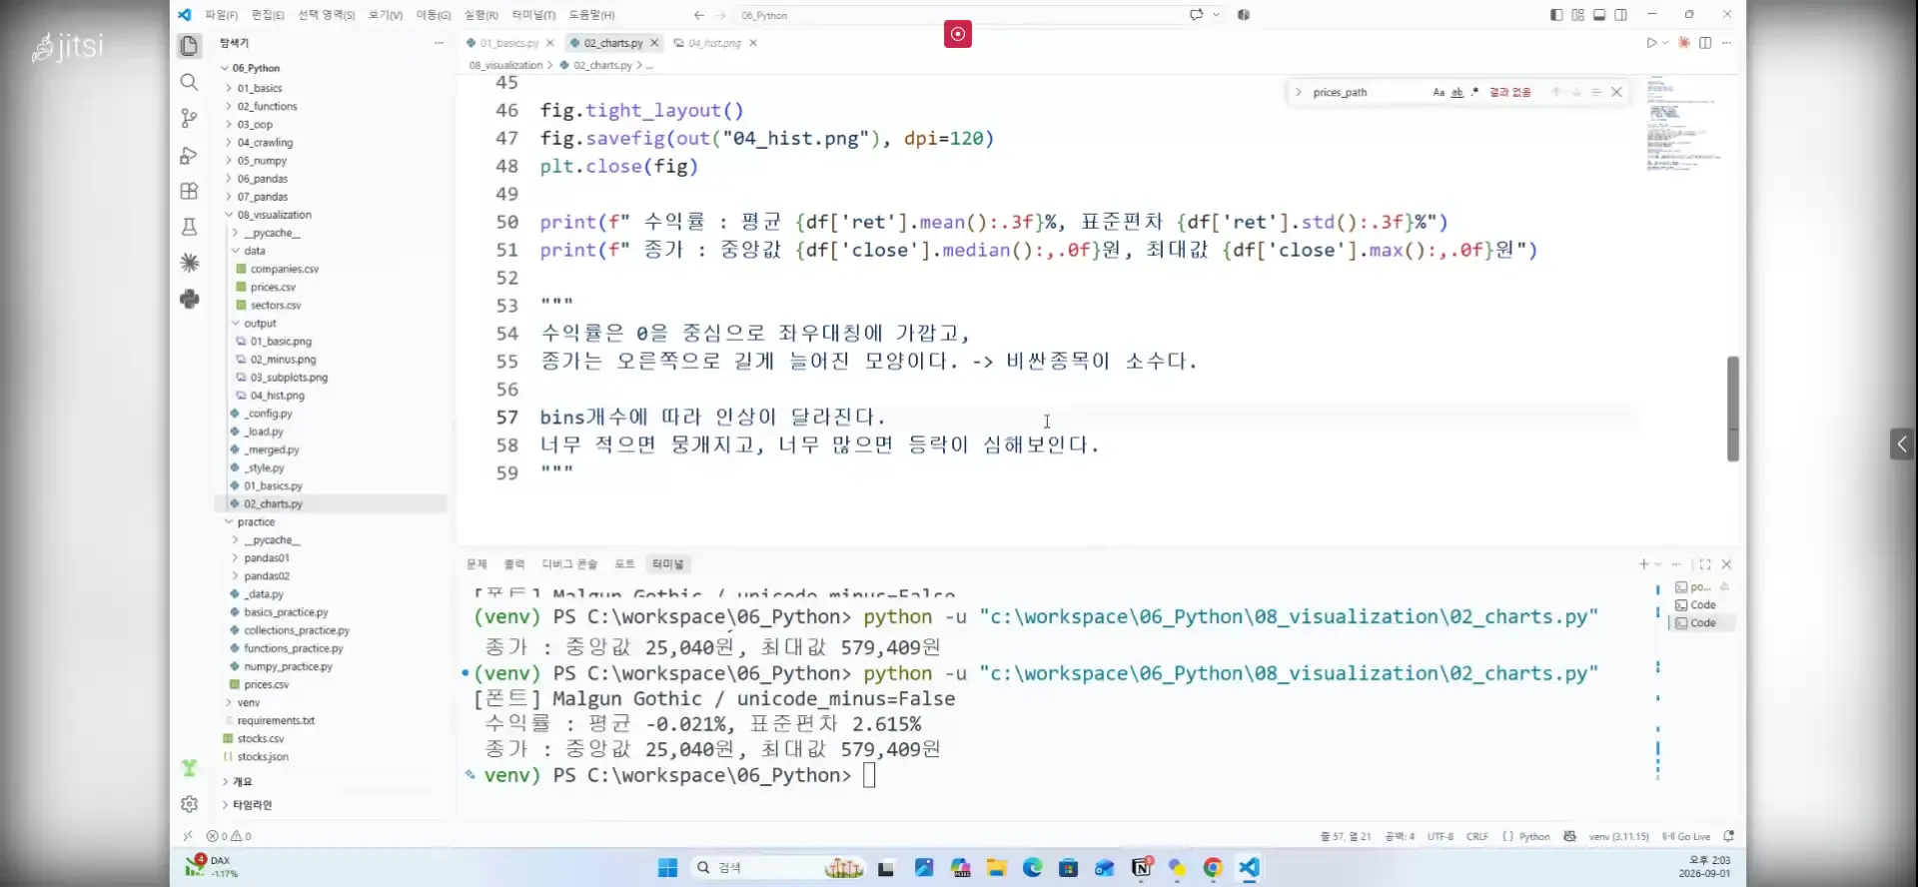The width and height of the screenshot is (1918, 887).
Task: Close the find widget
Action: 1616,92
